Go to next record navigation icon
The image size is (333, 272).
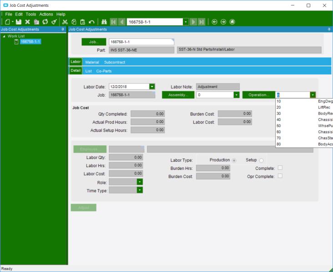click(x=193, y=22)
